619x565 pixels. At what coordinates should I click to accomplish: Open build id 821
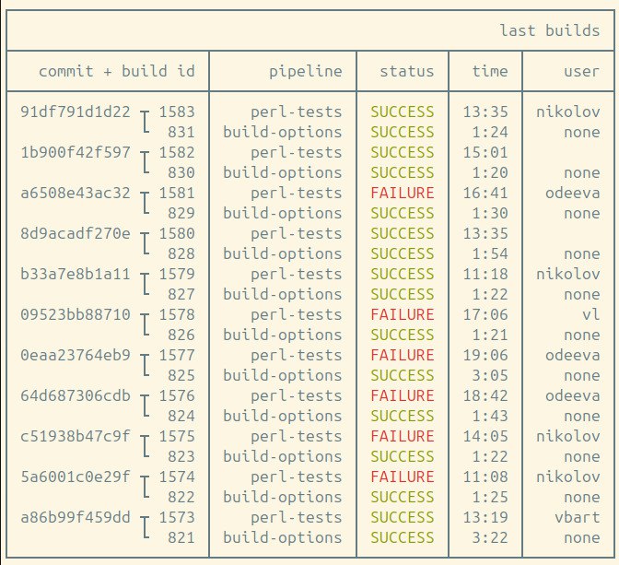tap(181, 537)
